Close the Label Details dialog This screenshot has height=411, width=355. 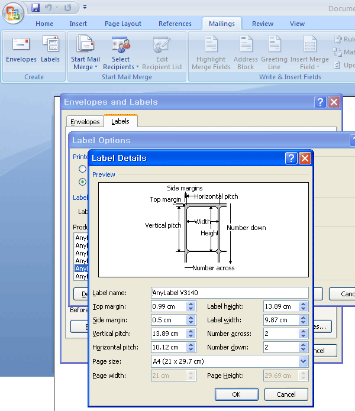tap(305, 158)
